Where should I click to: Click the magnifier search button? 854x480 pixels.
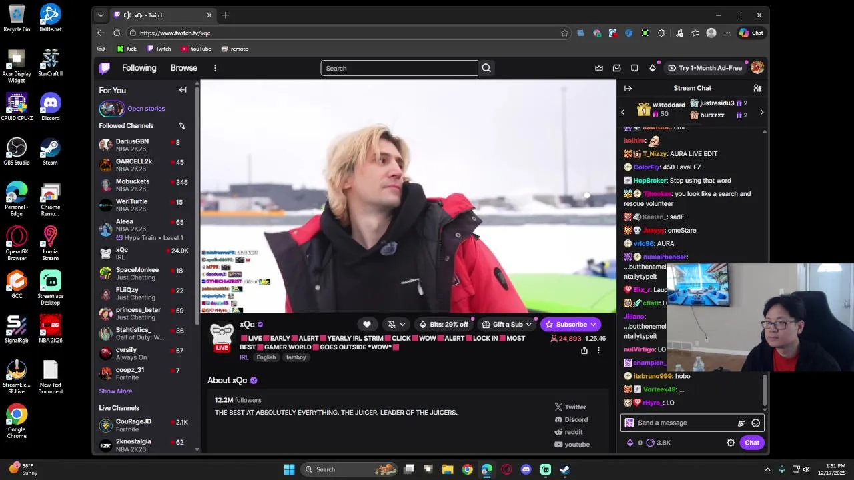[486, 68]
